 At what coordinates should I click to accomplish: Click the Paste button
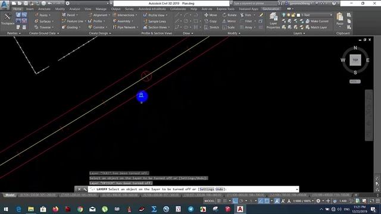pos(340,19)
